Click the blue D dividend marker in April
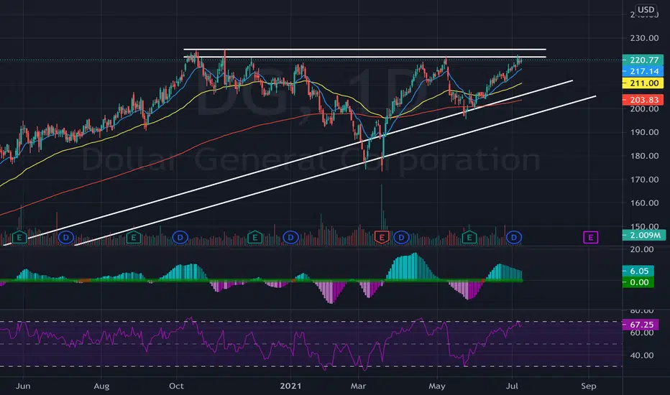Image resolution: width=670 pixels, height=395 pixels. point(401,237)
